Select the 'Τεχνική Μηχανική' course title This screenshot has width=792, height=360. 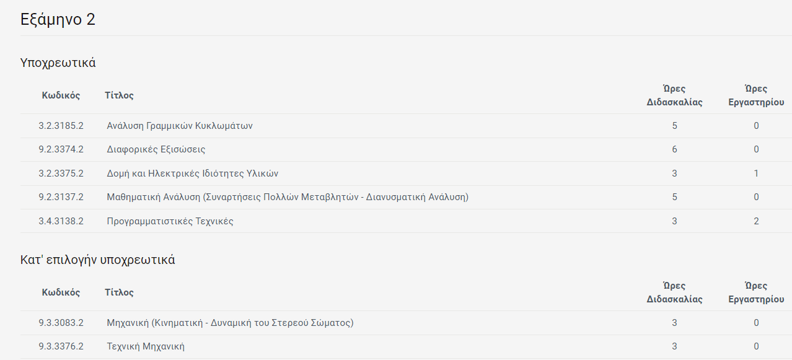[146, 346]
